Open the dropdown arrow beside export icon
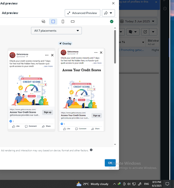The width and height of the screenshot is (174, 188). [153, 32]
